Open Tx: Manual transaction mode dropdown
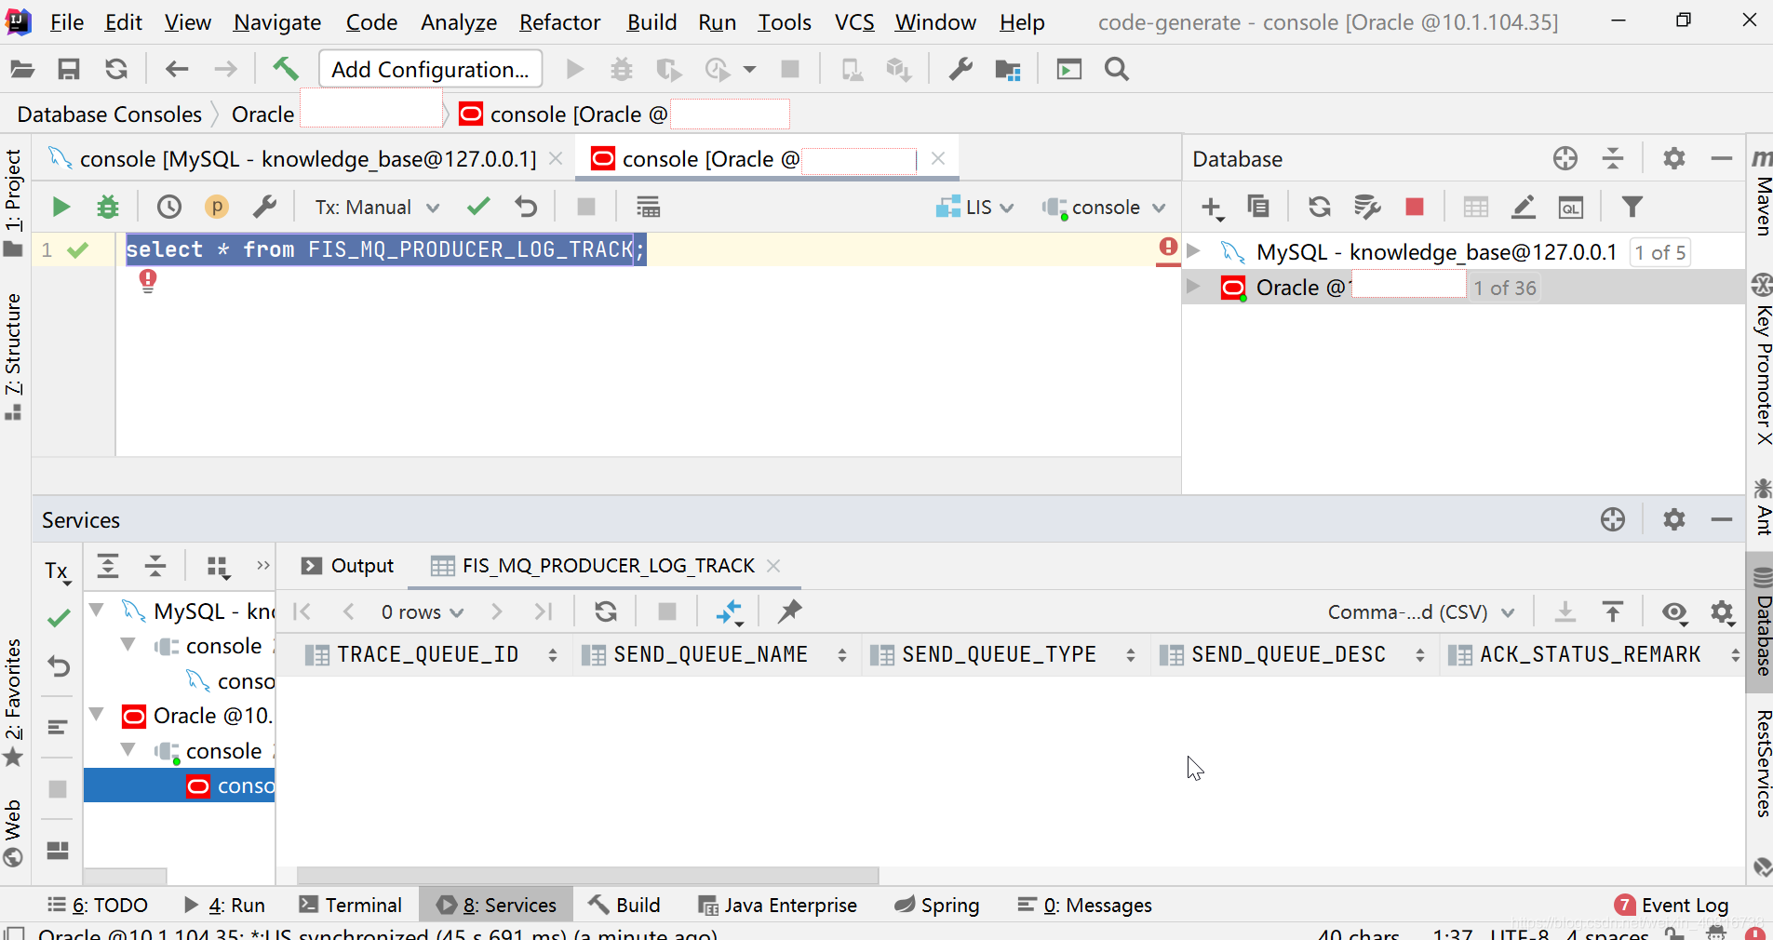1773x940 pixels. click(x=377, y=207)
